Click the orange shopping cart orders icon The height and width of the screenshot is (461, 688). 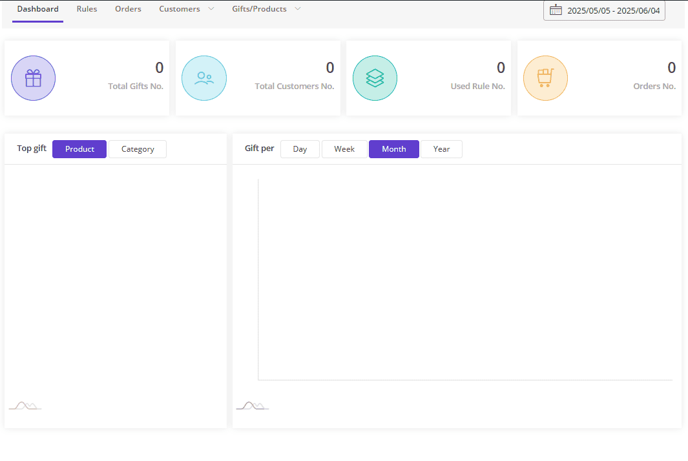tap(545, 78)
